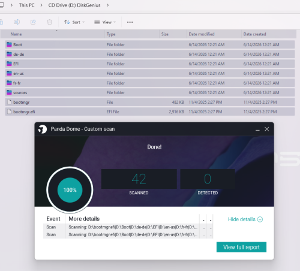Click the Event column header

pos(53,219)
